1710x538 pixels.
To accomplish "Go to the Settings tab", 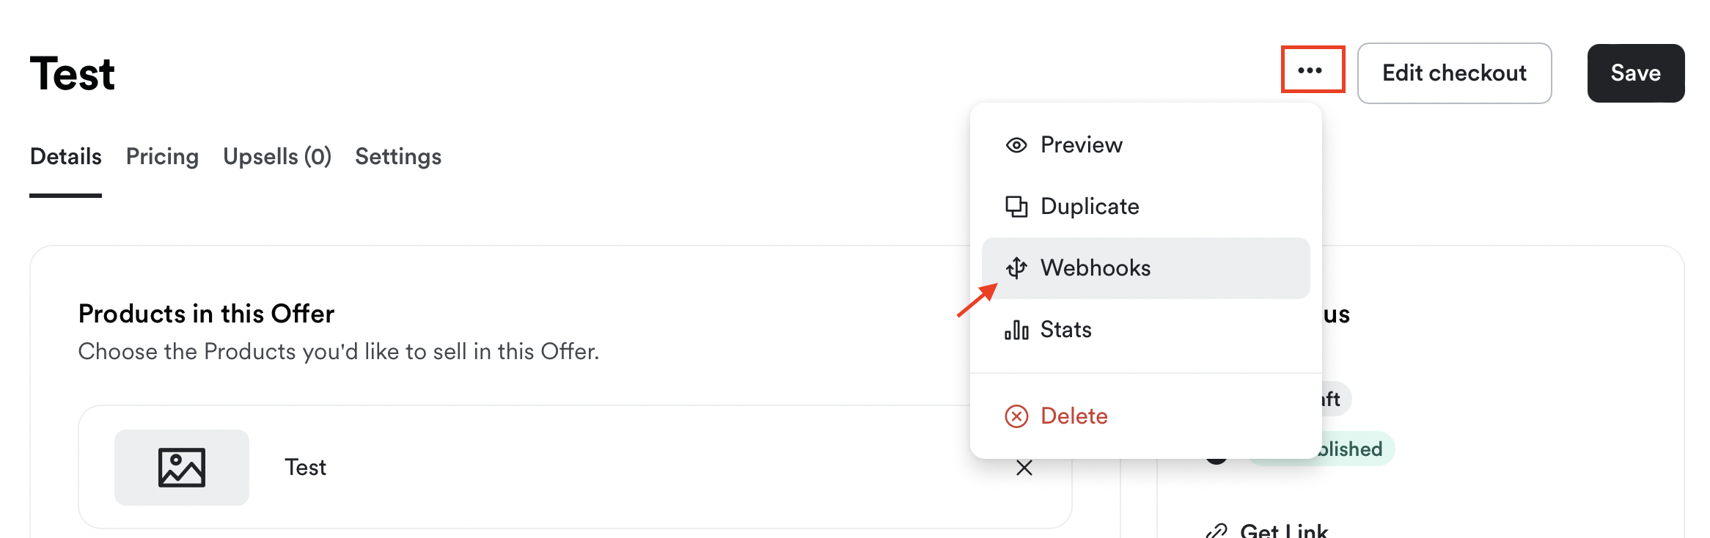I will tap(398, 157).
